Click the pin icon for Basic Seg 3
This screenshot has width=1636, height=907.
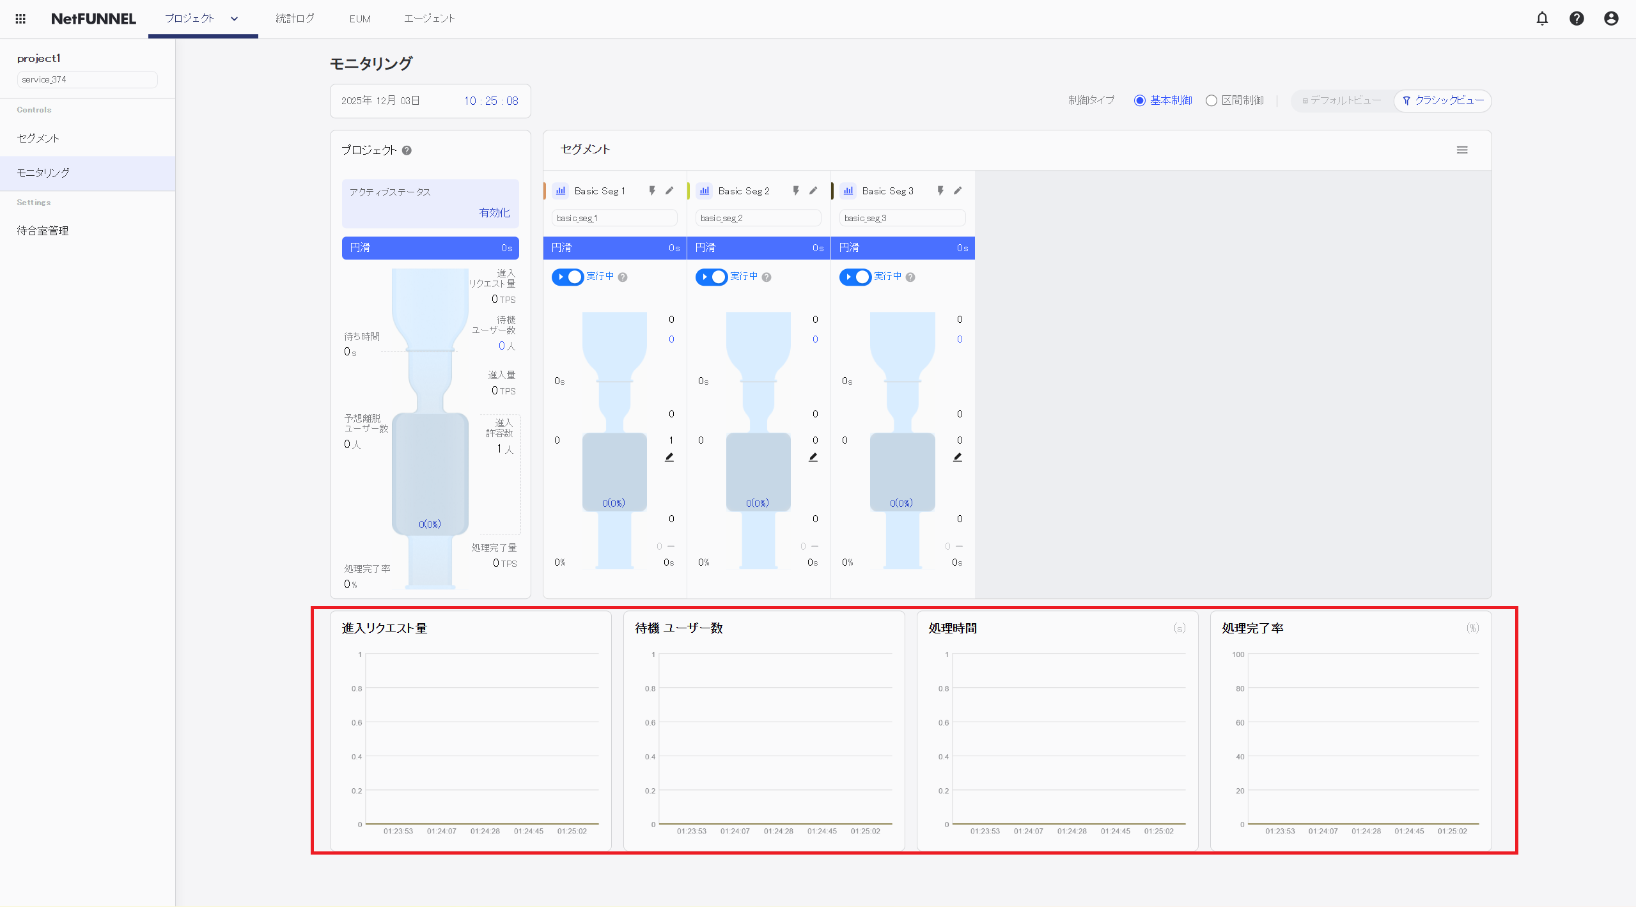(x=940, y=190)
